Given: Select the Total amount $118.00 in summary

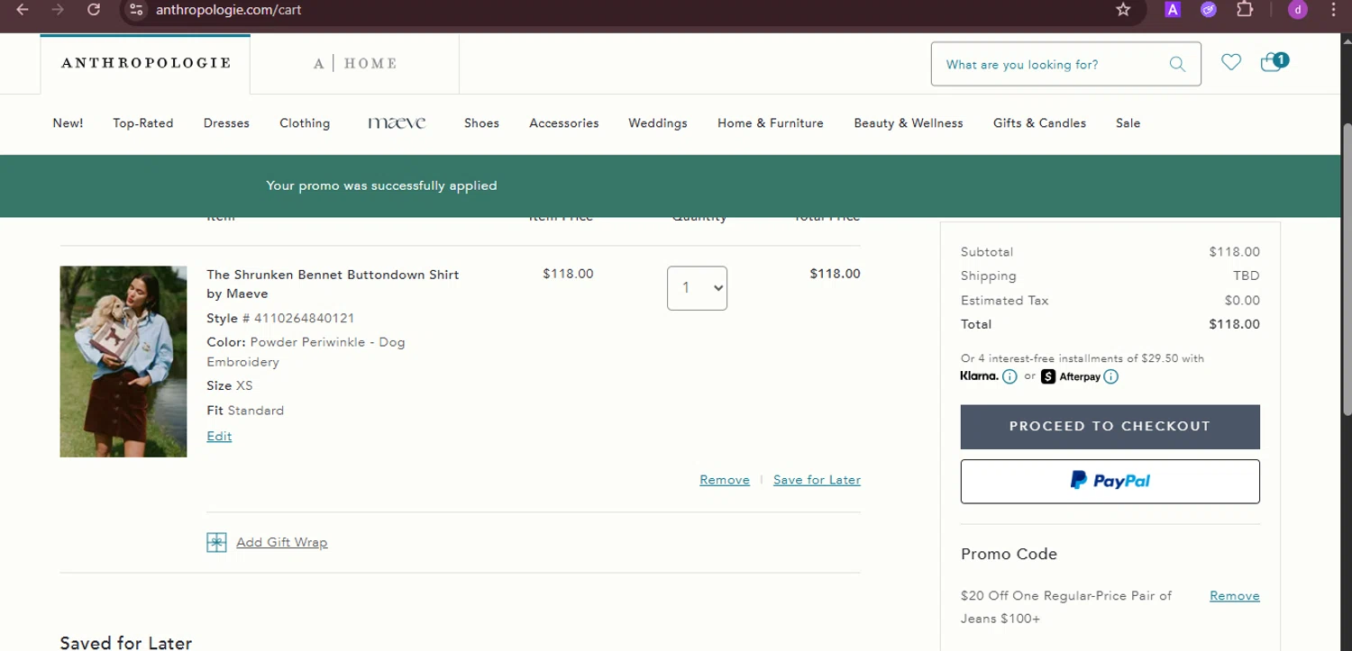Looking at the screenshot, I should (1234, 324).
